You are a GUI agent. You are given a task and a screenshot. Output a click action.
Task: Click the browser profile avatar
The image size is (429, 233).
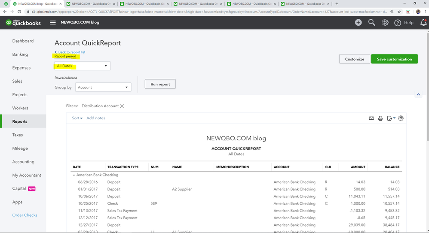tap(418, 12)
